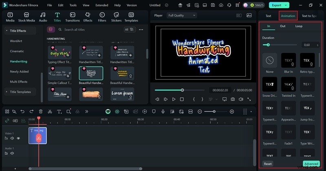326x171 pixels.
Task: Open the Transitions panel
Action: click(73, 17)
